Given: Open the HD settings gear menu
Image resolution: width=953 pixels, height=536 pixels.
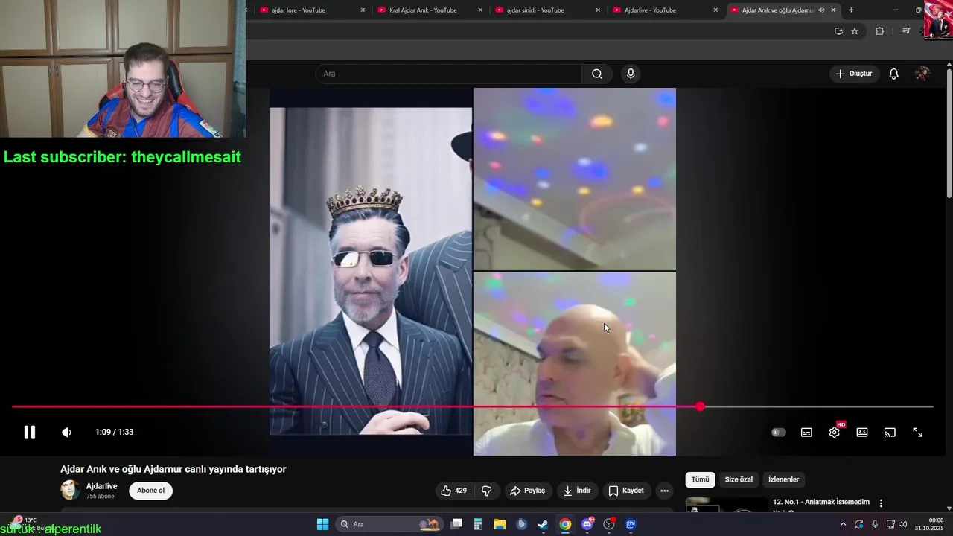Looking at the screenshot, I should [x=835, y=433].
